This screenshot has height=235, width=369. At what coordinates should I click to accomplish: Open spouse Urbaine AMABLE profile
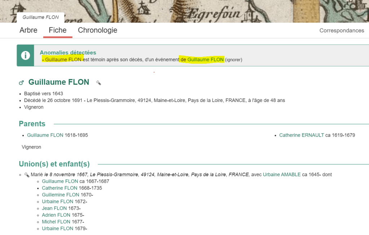(282, 174)
